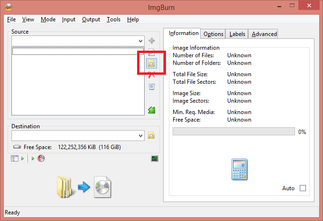
Task: Browse for a folder to add
Action: pos(151,63)
